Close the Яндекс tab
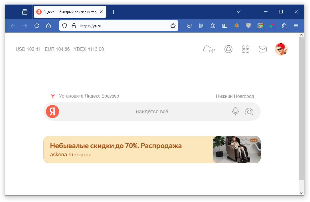 pyautogui.click(x=101, y=12)
